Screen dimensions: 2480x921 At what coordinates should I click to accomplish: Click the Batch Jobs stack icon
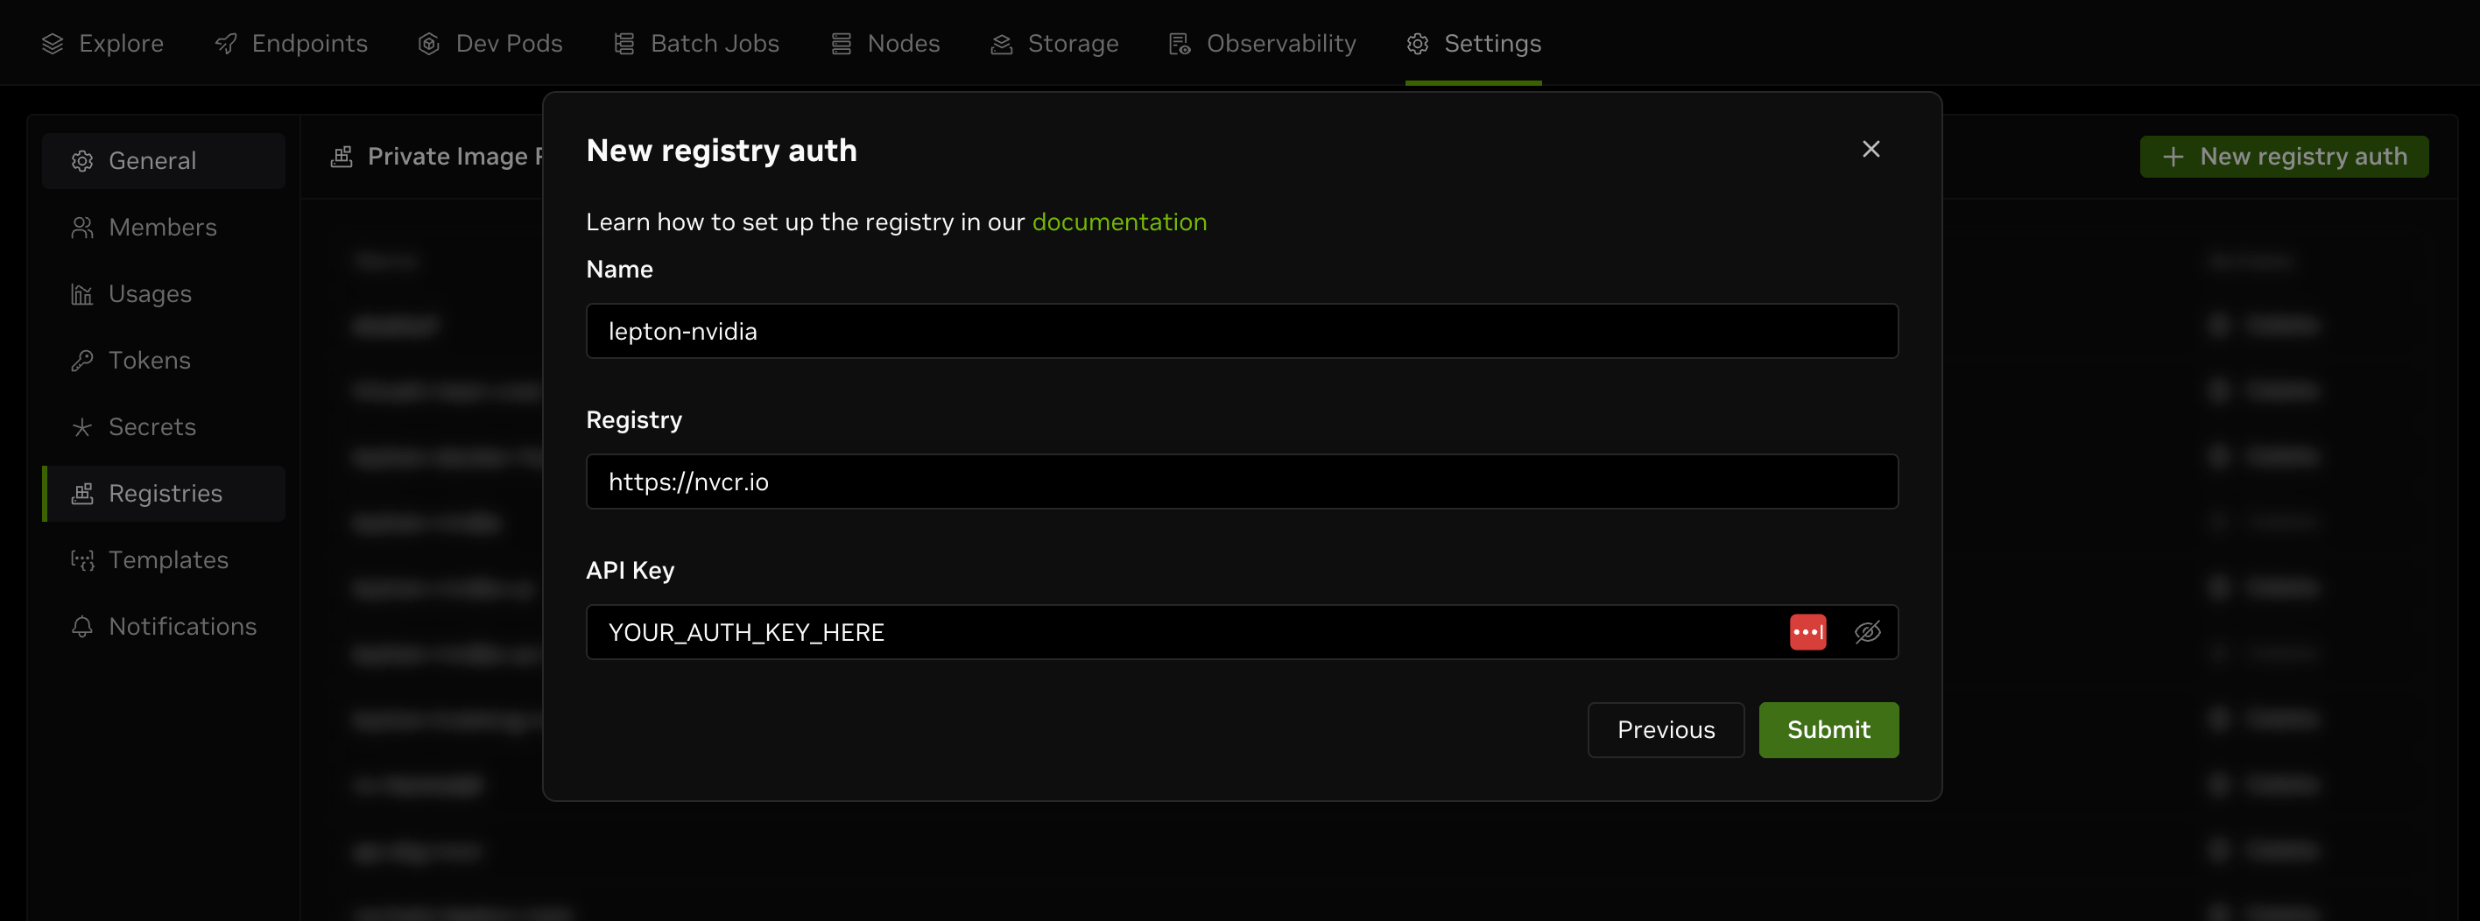coord(624,45)
